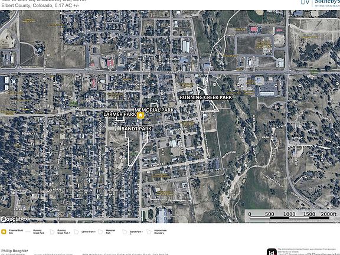Select the MEMORIAL PARK map label

(154, 110)
